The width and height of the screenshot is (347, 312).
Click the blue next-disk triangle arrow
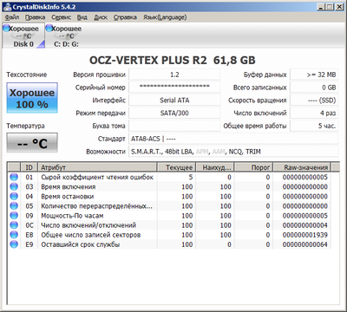point(41,44)
